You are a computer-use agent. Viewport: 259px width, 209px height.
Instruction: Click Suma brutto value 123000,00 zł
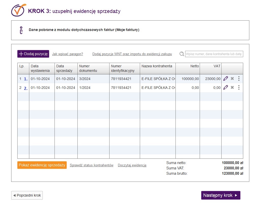(x=233, y=173)
